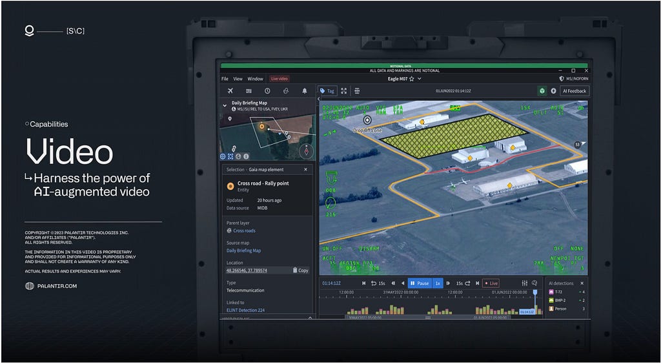The width and height of the screenshot is (661, 363).
Task: Step back one frame
Action: pos(393,284)
